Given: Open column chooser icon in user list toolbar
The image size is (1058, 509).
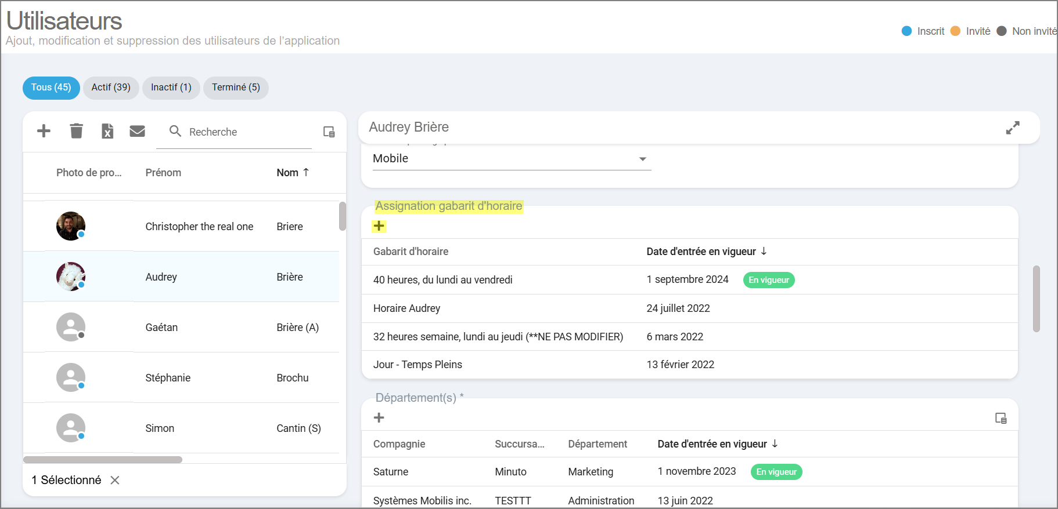Looking at the screenshot, I should [x=329, y=132].
